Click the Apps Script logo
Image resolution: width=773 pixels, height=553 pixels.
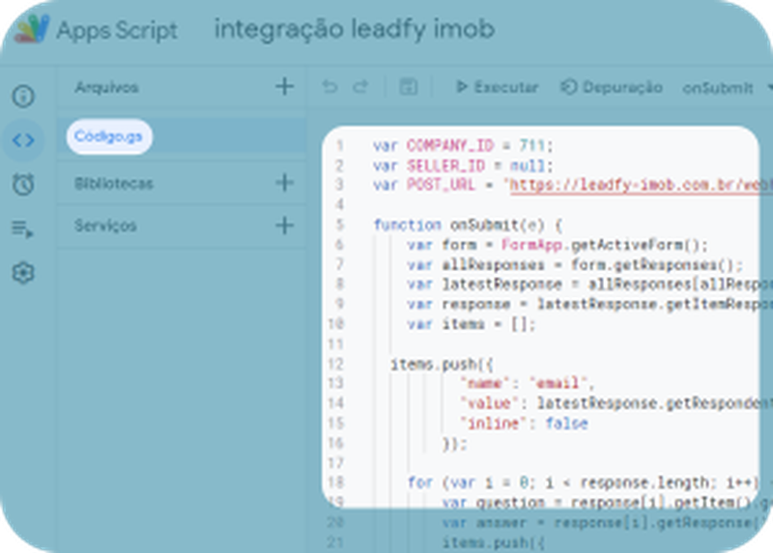(32, 29)
